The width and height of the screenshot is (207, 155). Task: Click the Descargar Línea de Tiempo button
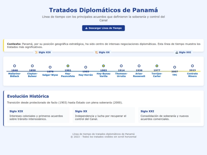coord(103,28)
